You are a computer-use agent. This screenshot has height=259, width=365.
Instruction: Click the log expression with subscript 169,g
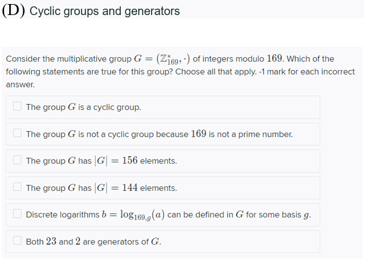(x=142, y=215)
